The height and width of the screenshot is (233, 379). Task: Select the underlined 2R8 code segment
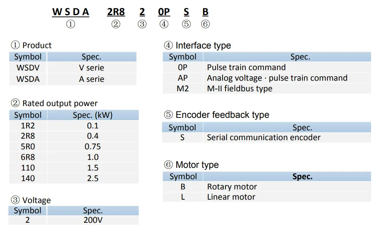click(116, 12)
